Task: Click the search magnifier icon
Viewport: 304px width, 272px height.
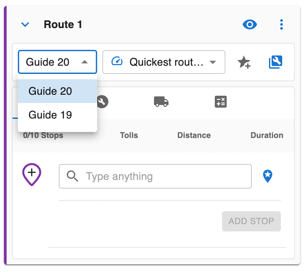Action: point(72,176)
